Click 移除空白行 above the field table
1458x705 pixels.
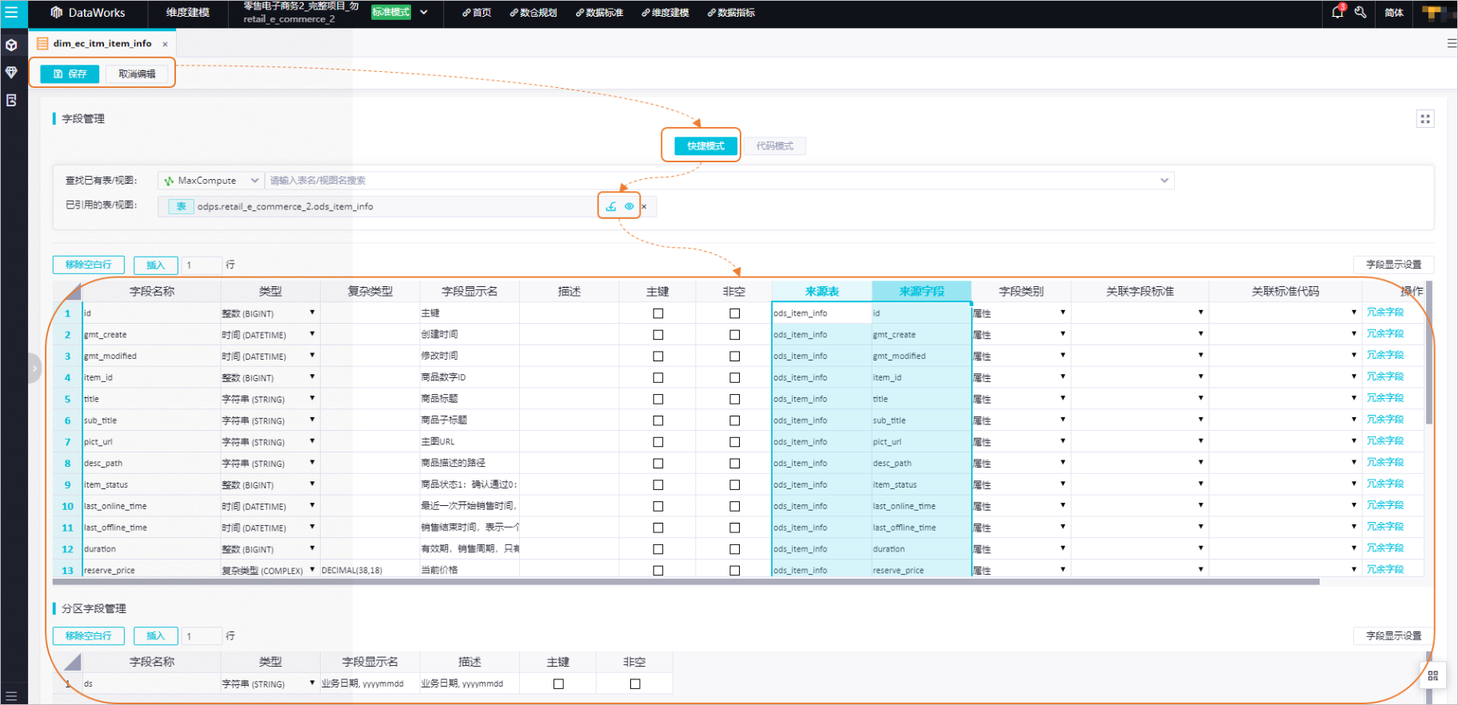[x=88, y=265]
